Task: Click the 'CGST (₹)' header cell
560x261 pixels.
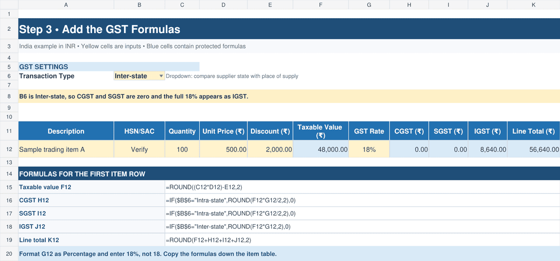Action: [x=409, y=131]
